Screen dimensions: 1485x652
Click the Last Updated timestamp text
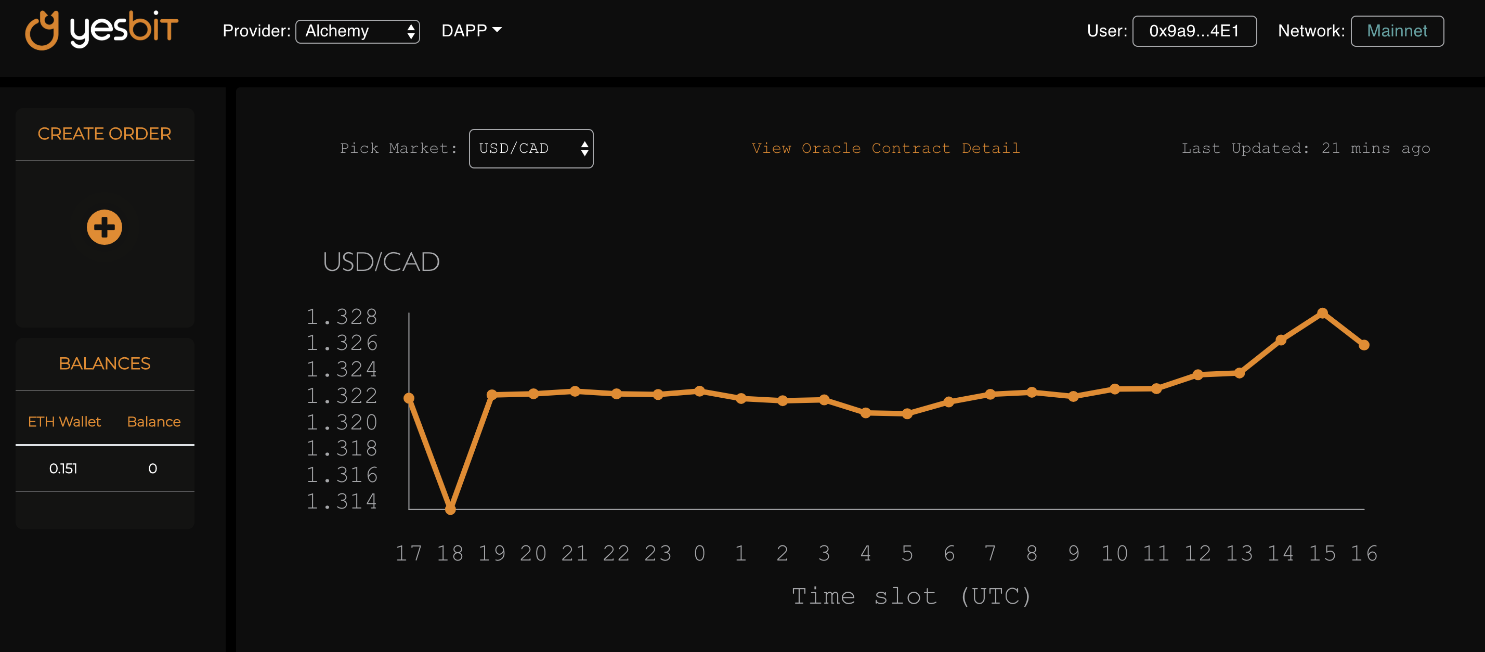pyautogui.click(x=1305, y=149)
